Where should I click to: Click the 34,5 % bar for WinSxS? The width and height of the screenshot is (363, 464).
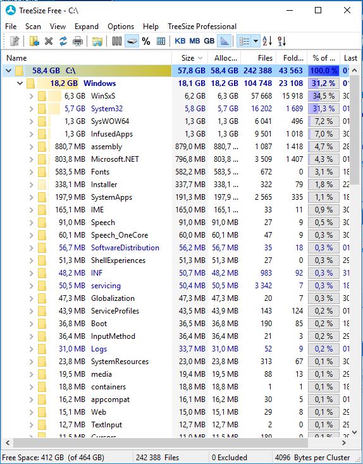coord(324,96)
